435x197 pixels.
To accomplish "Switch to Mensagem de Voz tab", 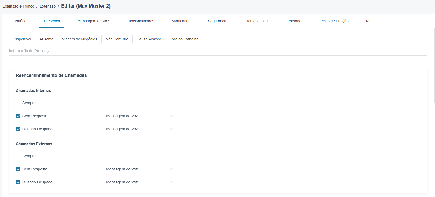I will tap(93, 21).
